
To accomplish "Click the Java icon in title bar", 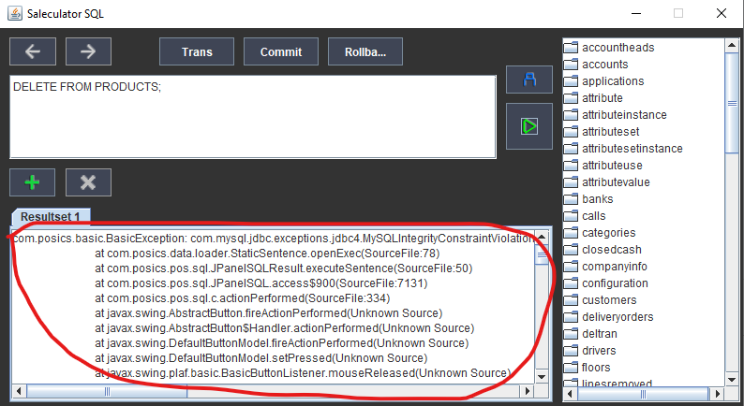I will click(x=14, y=13).
